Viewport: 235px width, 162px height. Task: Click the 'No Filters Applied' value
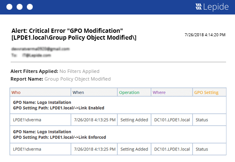click(80, 71)
